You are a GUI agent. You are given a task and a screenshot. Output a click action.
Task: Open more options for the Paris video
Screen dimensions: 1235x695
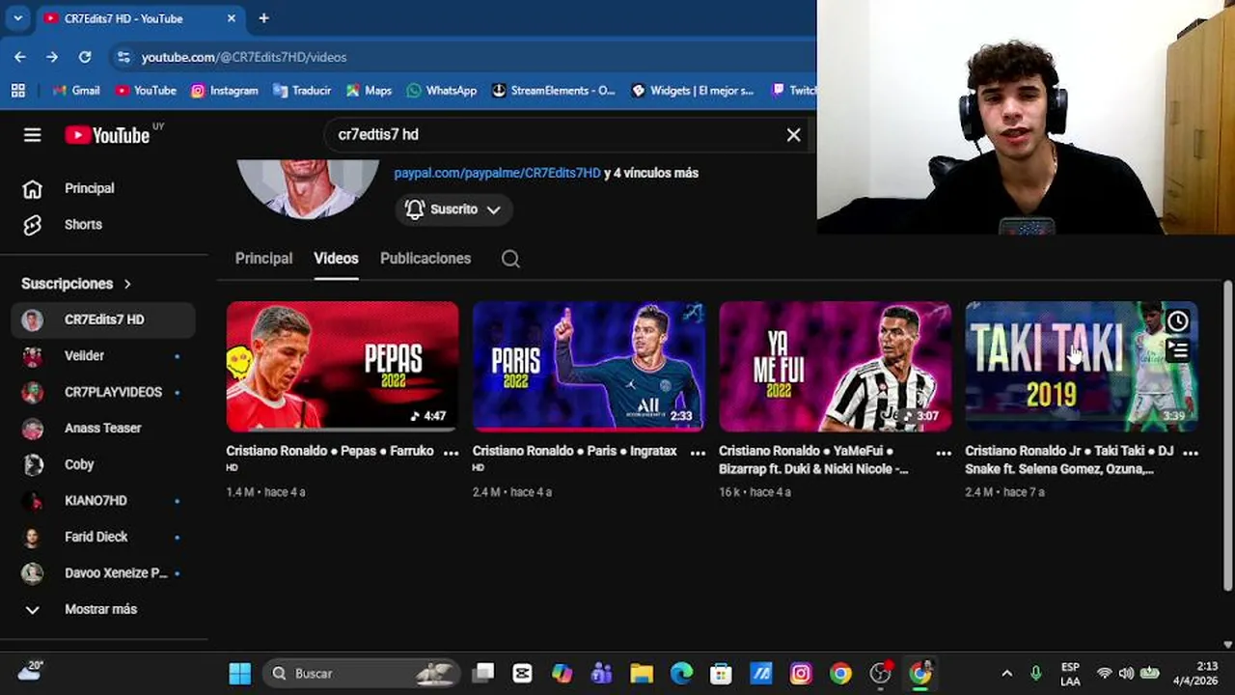click(x=698, y=452)
